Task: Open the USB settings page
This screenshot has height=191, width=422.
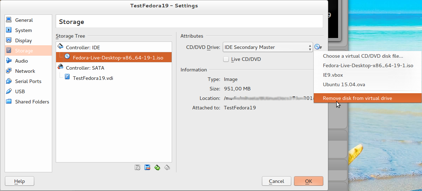Action: [20, 91]
